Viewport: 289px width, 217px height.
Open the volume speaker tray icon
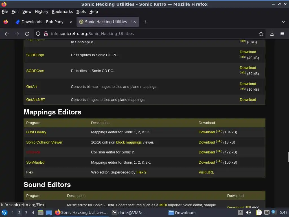[248, 212]
